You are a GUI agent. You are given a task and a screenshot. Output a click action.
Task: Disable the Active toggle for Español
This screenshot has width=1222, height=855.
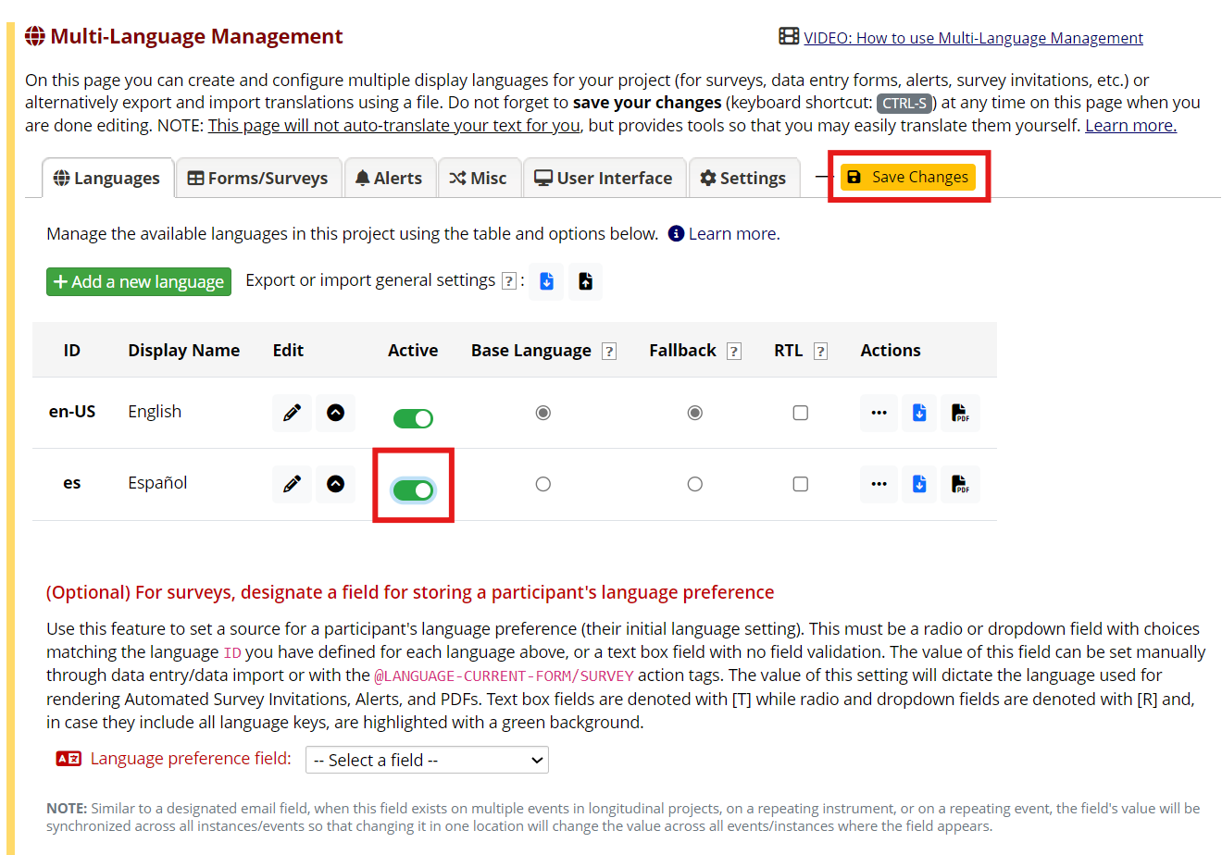[x=413, y=489]
